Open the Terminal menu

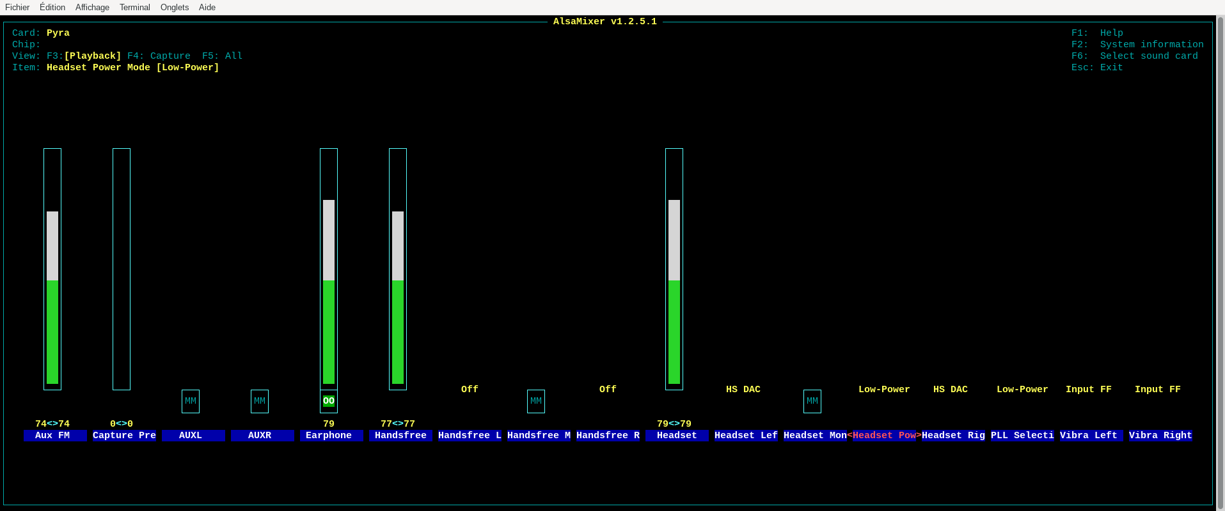[x=134, y=7]
